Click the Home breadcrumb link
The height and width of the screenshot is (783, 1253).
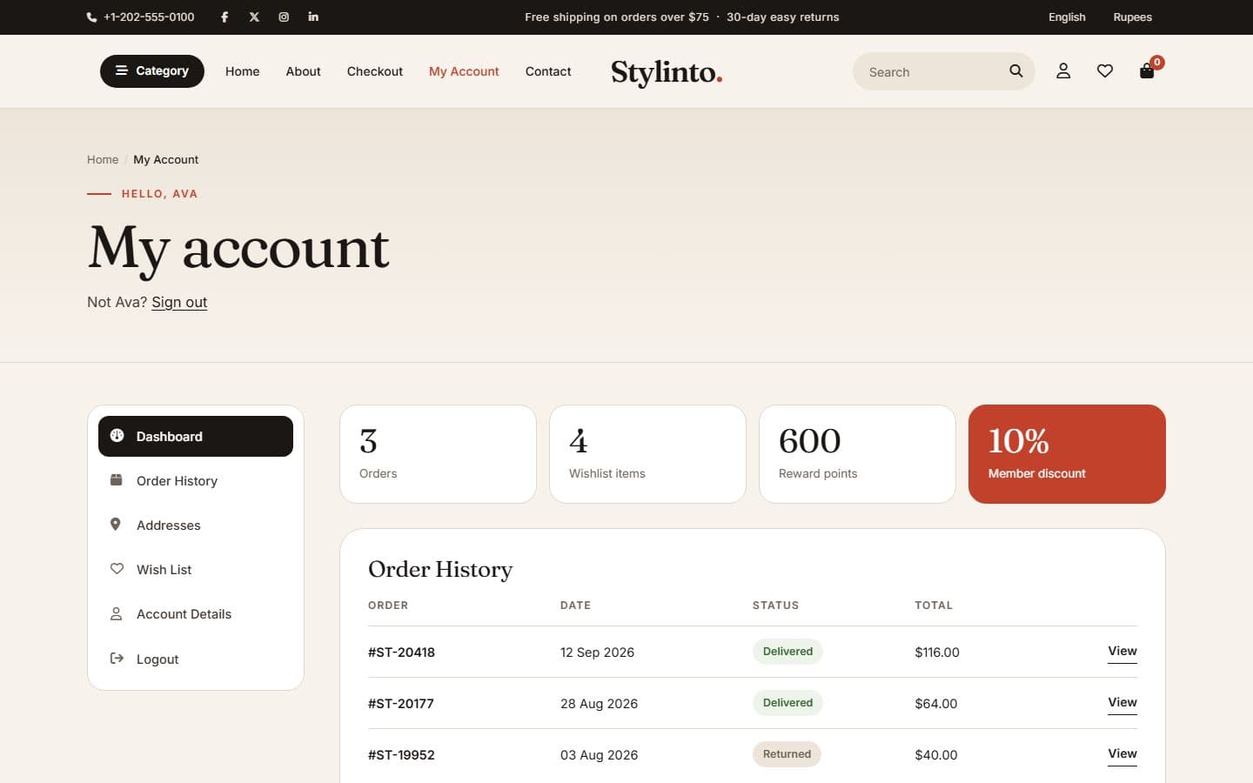tap(103, 159)
